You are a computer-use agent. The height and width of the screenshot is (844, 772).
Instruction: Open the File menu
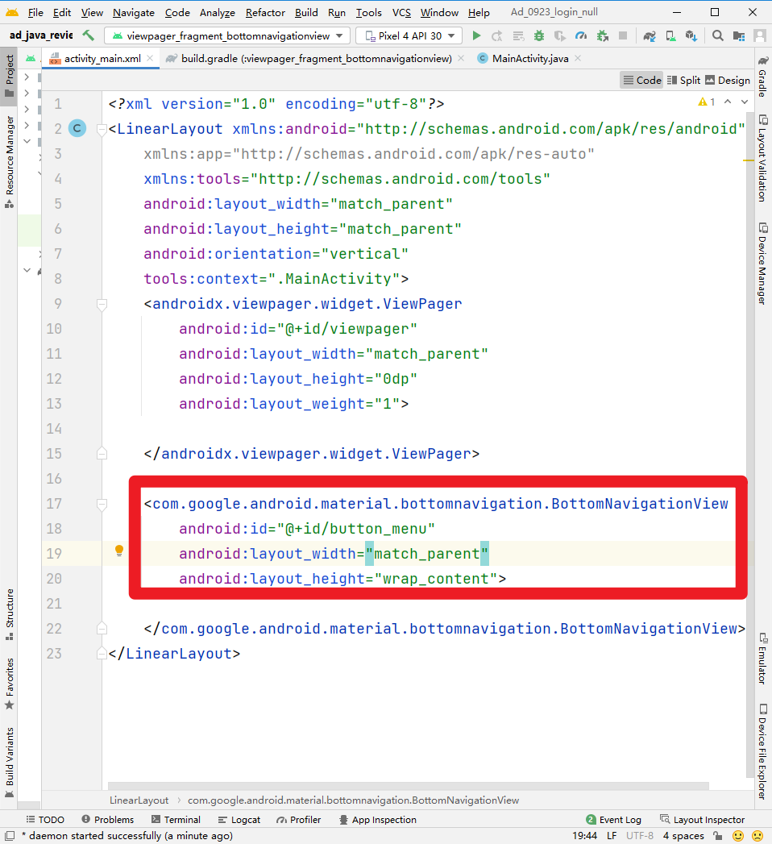click(35, 12)
